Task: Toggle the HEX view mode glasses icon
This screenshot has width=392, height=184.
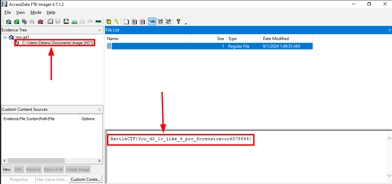Action: 169,22
